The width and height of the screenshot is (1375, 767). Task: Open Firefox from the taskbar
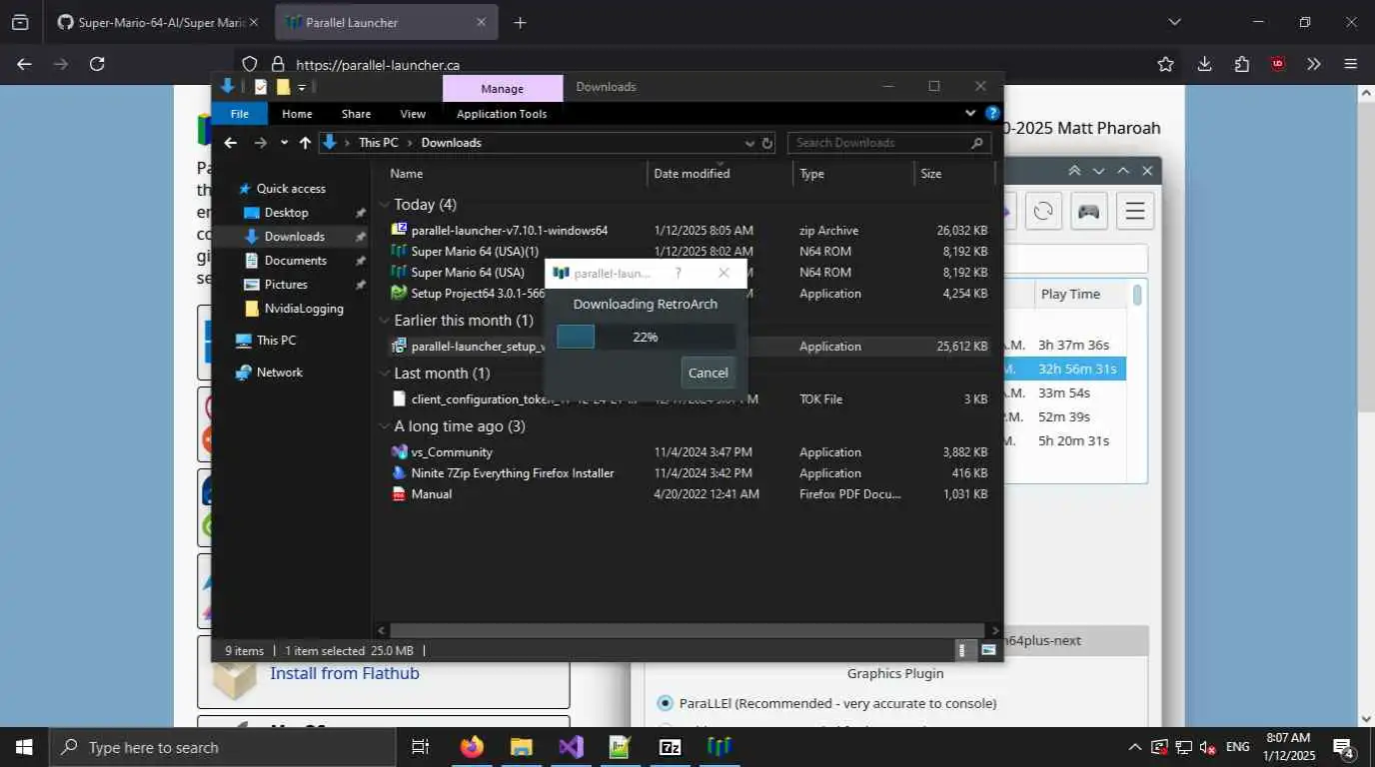coord(472,747)
